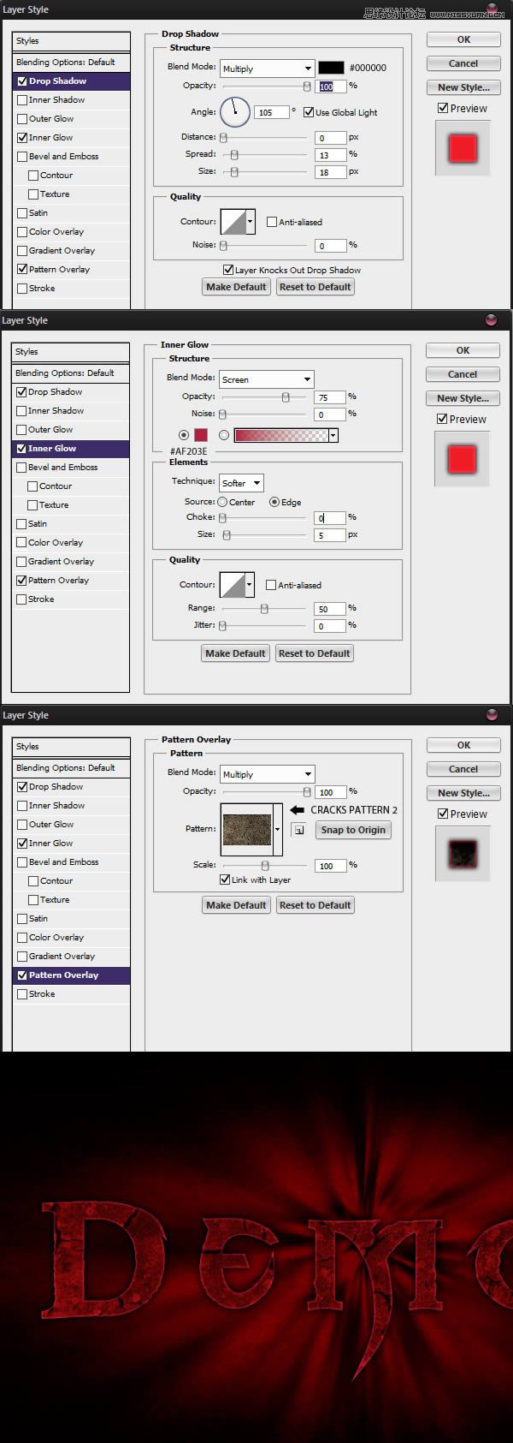Image resolution: width=513 pixels, height=1443 pixels.
Task: Select Satin row in Inner Glow dialog
Action: (71, 524)
